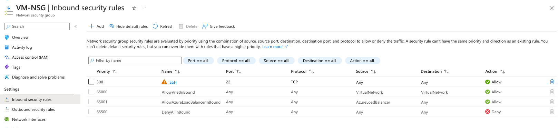This screenshot has width=558, height=128.
Task: Open Outbound security rules in sidebar
Action: [33, 109]
